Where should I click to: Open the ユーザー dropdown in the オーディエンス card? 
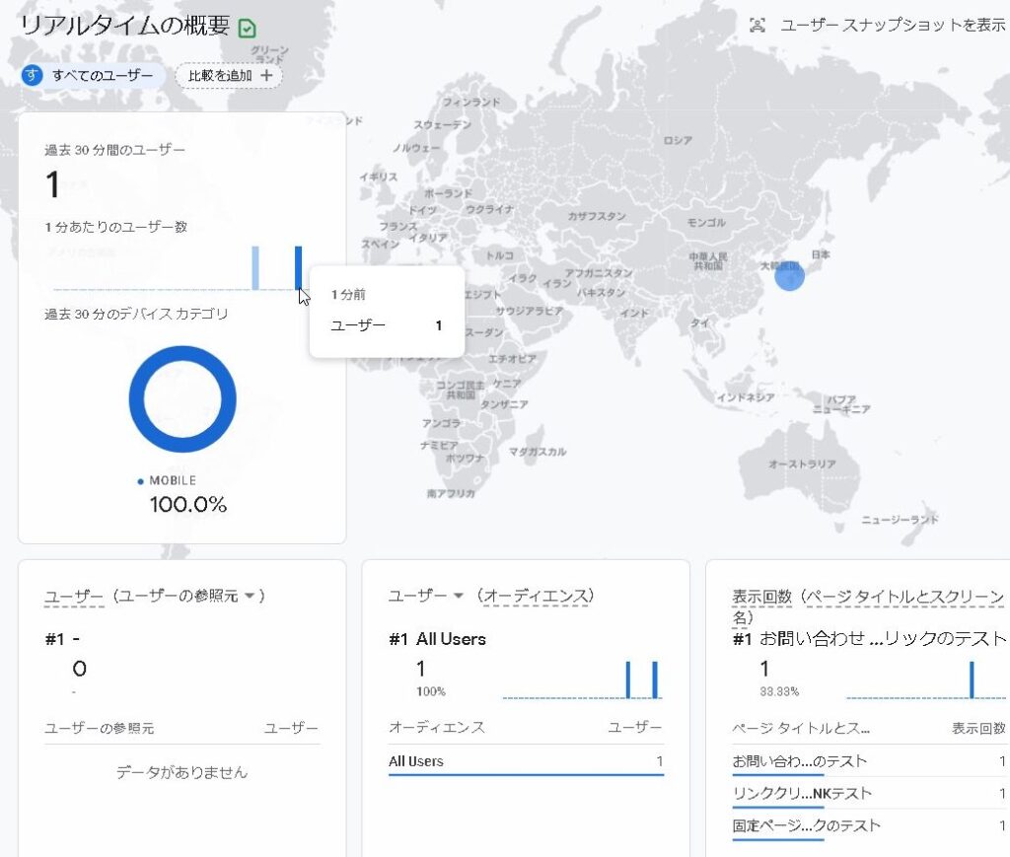tap(458, 596)
